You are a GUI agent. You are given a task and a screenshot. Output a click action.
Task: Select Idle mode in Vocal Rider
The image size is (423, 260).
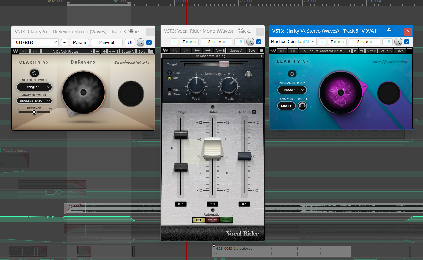[170, 78]
